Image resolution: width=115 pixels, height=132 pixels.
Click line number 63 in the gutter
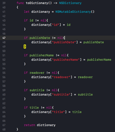point(4,108)
